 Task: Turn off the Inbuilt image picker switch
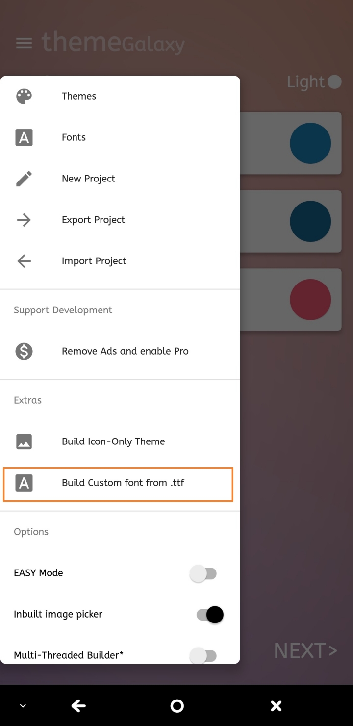tap(210, 614)
